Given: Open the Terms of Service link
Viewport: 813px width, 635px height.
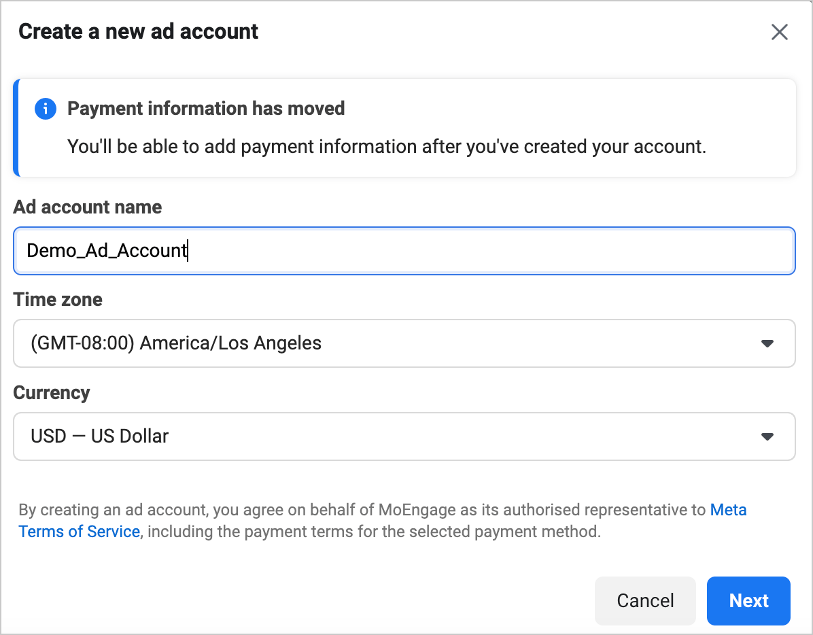Looking at the screenshot, I should pyautogui.click(x=80, y=532).
